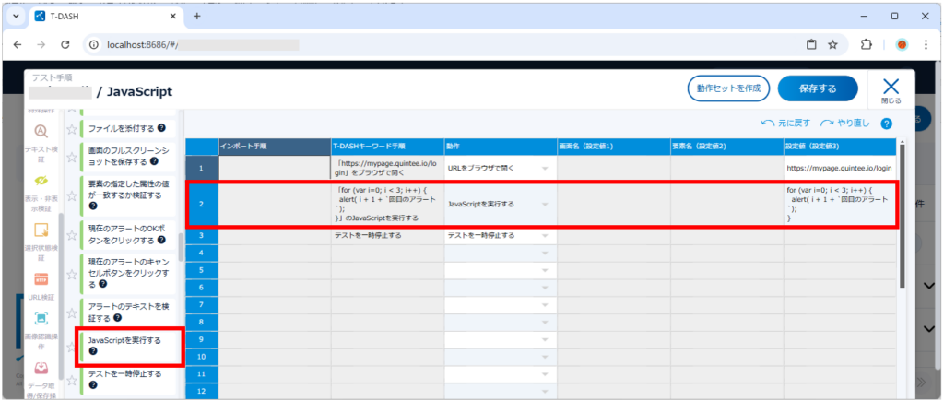The image size is (944, 401).
Task: Click the blue help icon beside やり直し
Action: [886, 124]
